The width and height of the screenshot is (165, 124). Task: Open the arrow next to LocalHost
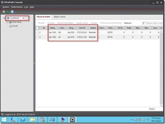pyautogui.click(x=23, y=18)
